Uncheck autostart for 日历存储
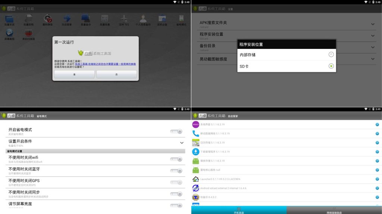 pyautogui.click(x=377, y=143)
